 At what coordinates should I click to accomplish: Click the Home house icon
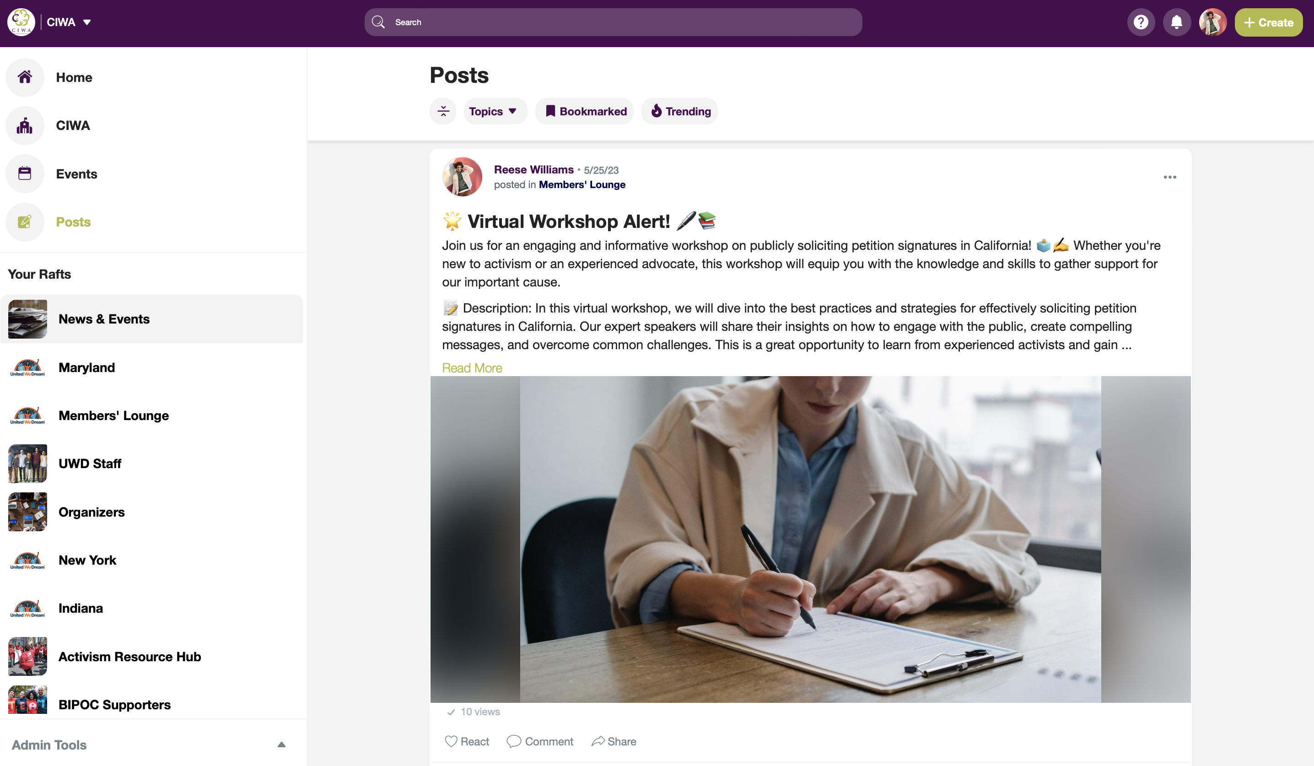pos(25,77)
